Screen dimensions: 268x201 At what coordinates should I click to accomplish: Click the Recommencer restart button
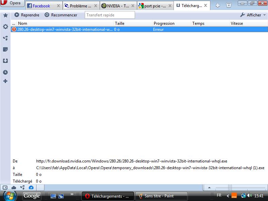[61, 15]
